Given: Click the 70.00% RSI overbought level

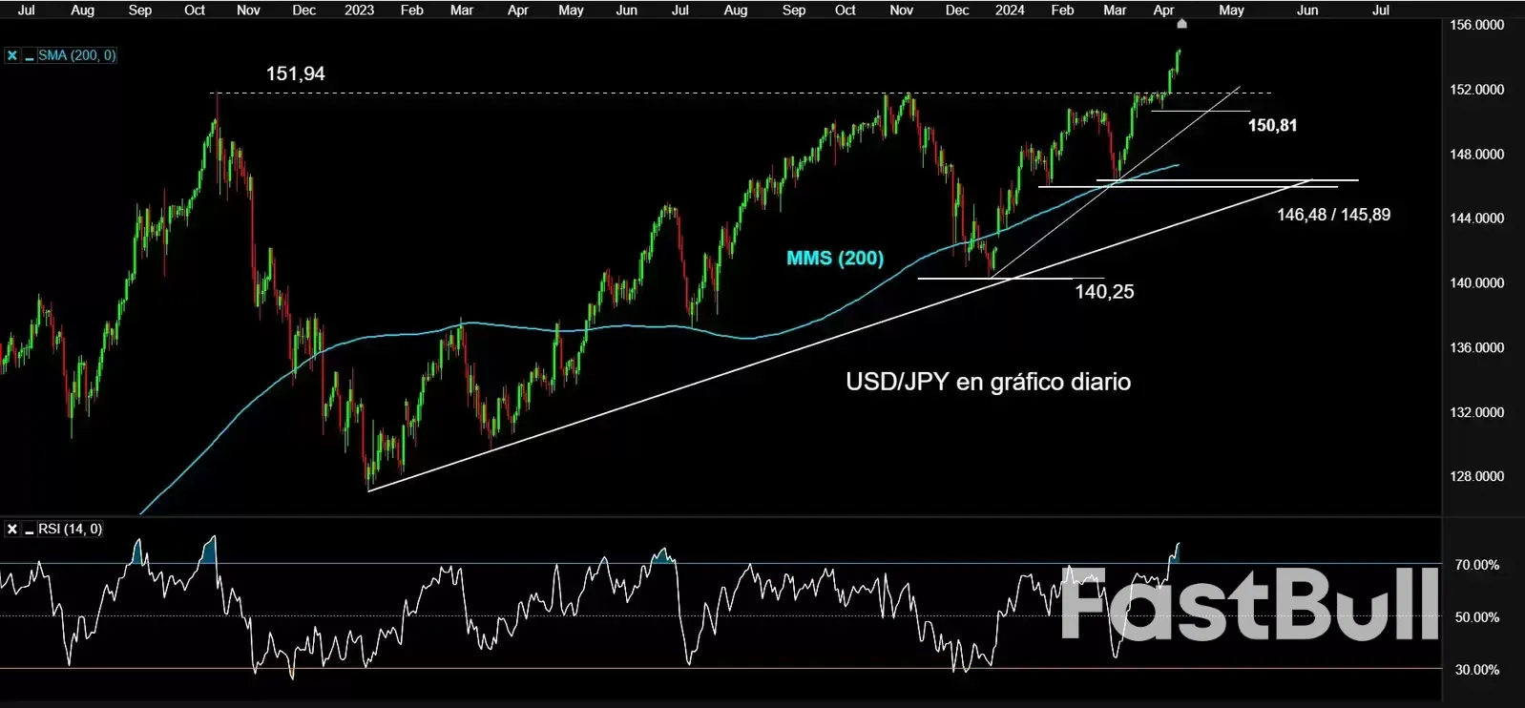Looking at the screenshot, I should 1476,565.
